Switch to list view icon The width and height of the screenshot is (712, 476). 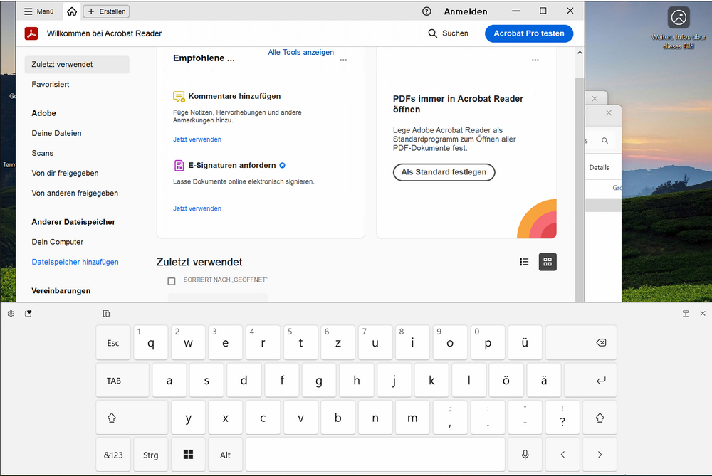click(x=524, y=262)
